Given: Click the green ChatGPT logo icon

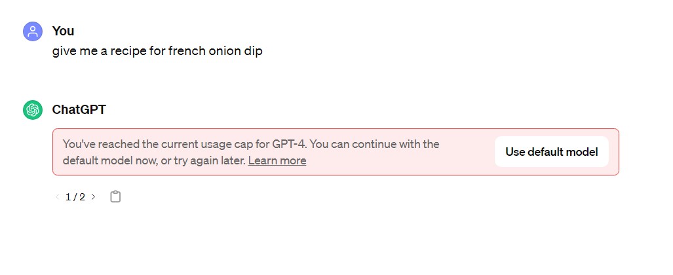Looking at the screenshot, I should tap(33, 110).
